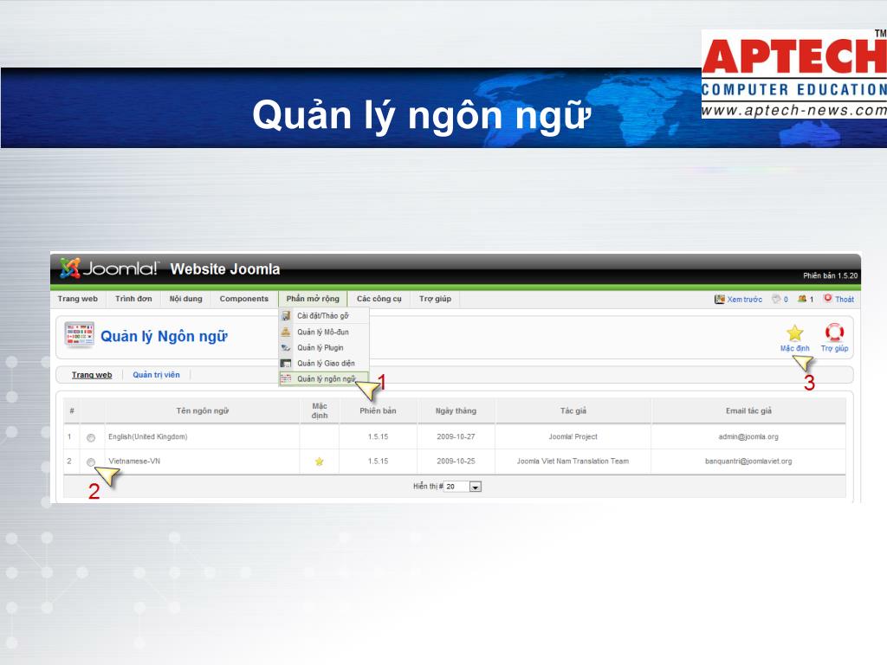Image resolution: width=887 pixels, height=665 pixels.
Task: Choose Quản lý Plugin from the dropdown menu
Action: [x=324, y=348]
